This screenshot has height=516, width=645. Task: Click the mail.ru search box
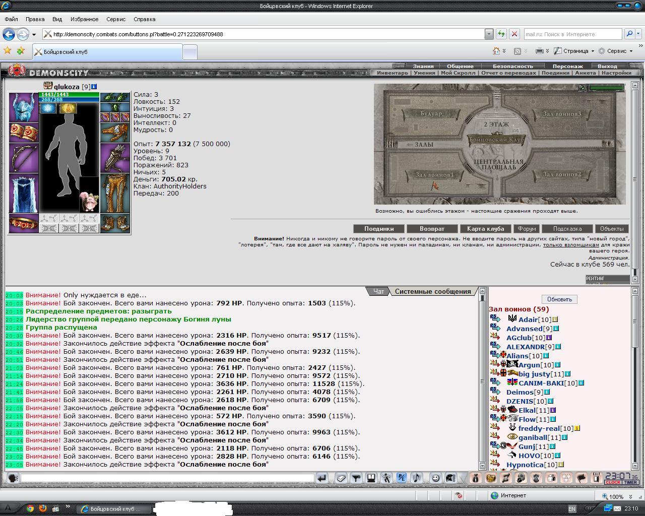pyautogui.click(x=573, y=34)
